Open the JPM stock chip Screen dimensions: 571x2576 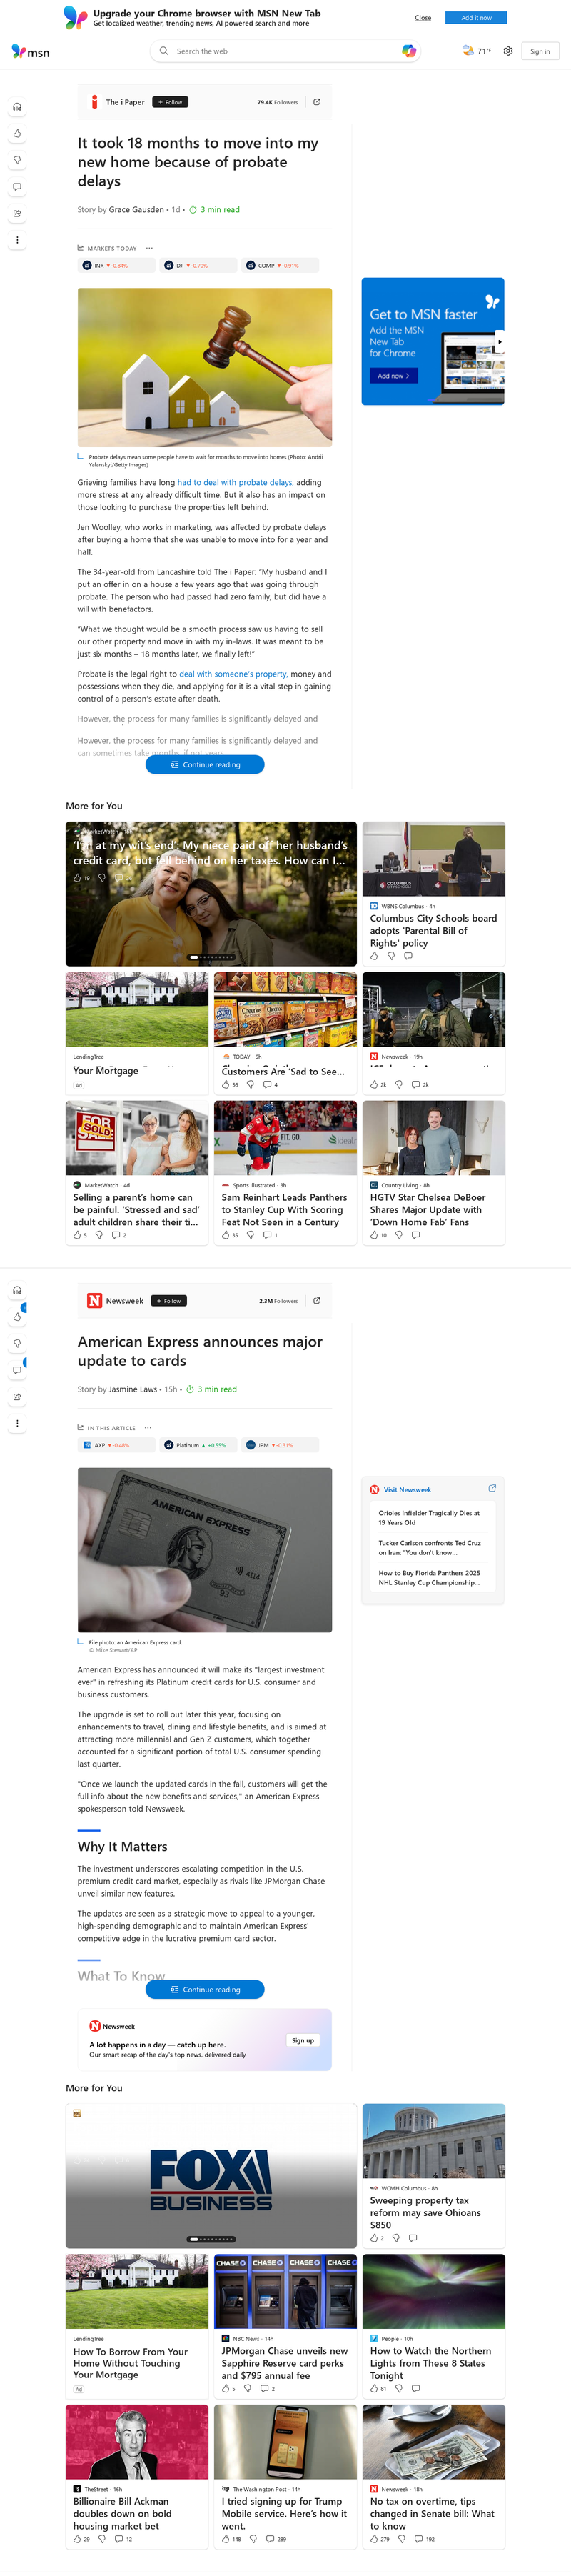point(281,1445)
